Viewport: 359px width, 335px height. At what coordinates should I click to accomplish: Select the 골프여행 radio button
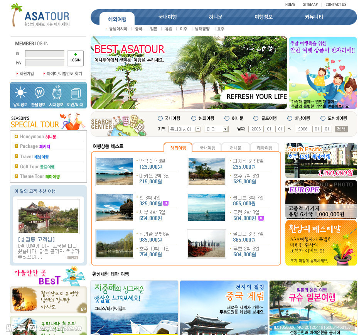(x=256, y=118)
